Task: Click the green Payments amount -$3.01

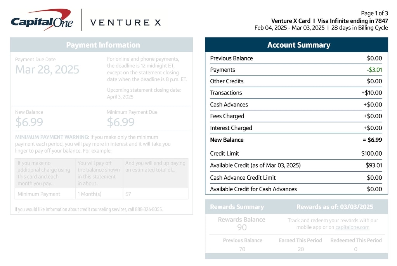Action: [374, 70]
